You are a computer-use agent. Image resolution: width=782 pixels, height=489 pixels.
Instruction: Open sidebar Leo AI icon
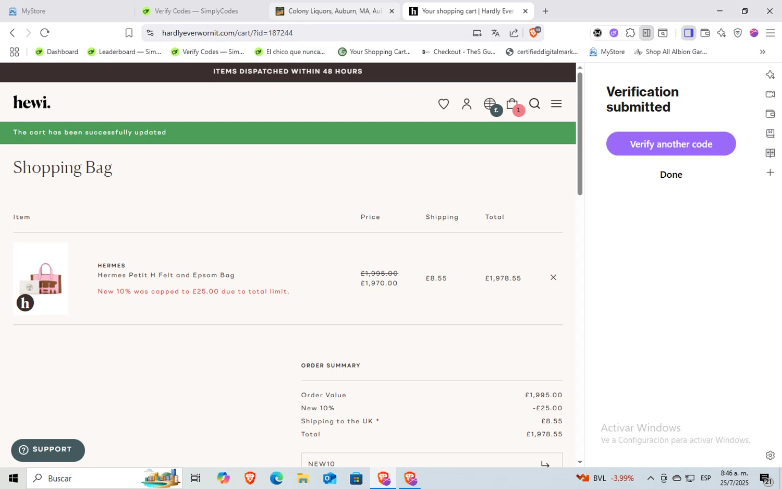tap(770, 75)
